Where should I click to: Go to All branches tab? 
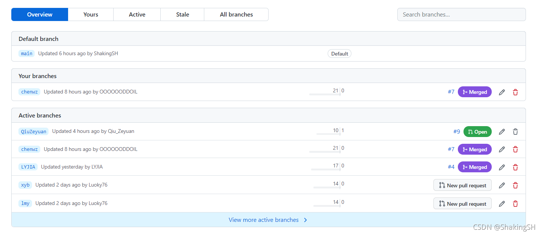click(236, 14)
